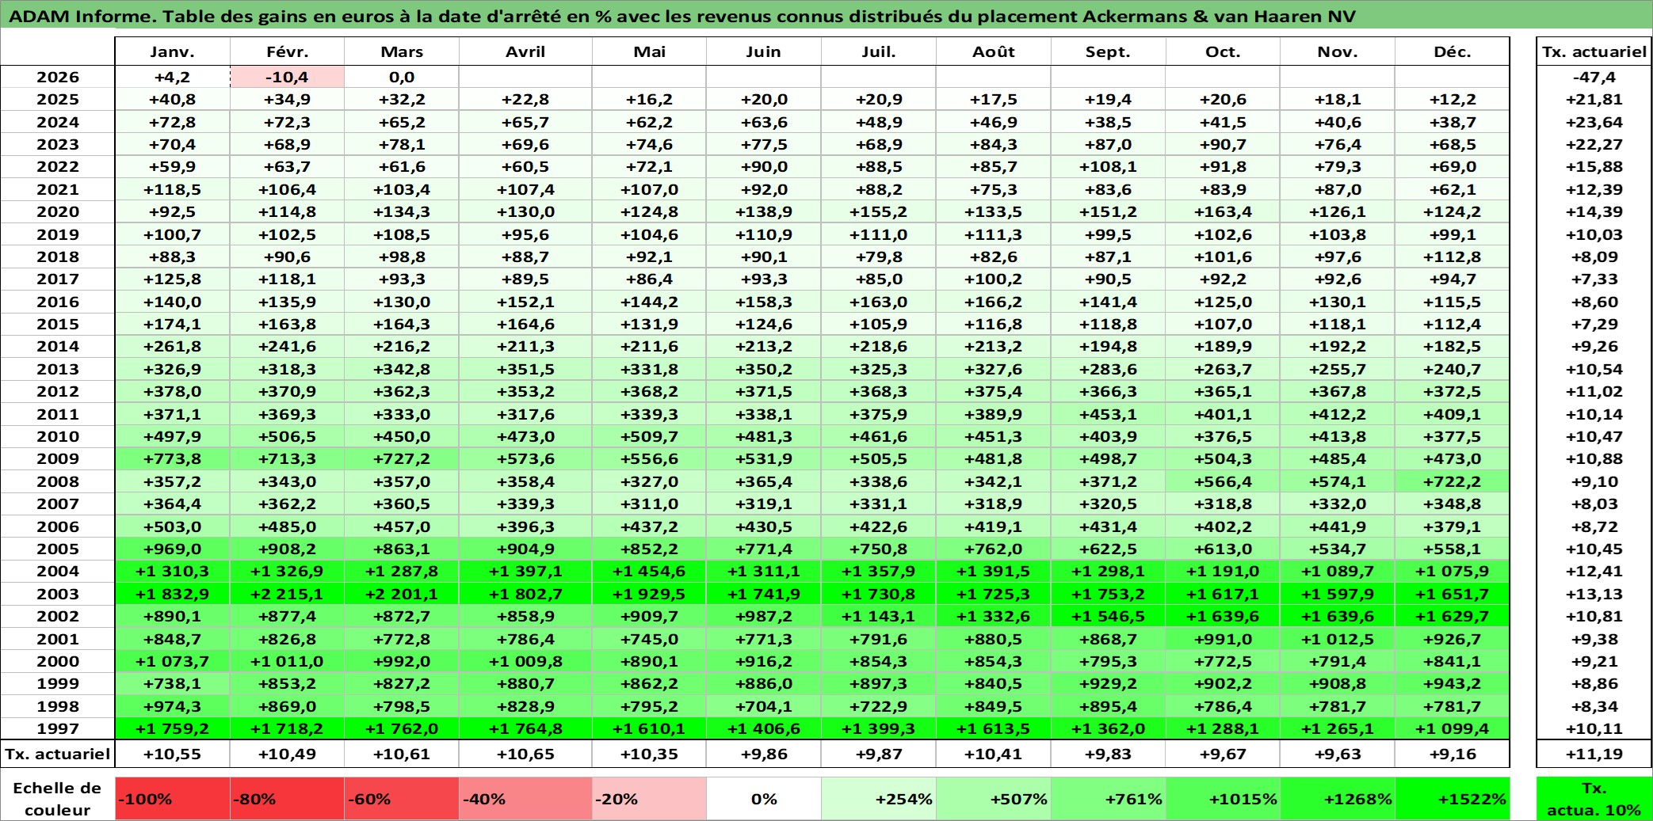Select the +155,2 cell in 2020

(879, 211)
